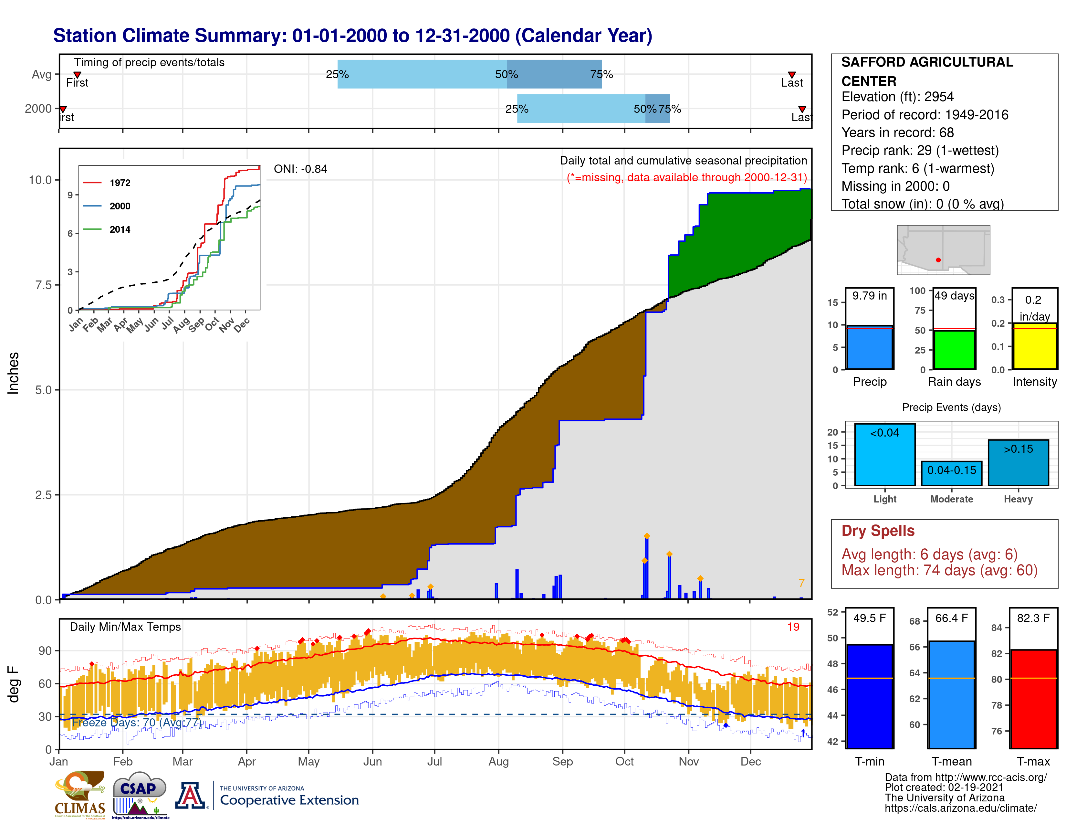Click the 'Station Climate Summary' title
The width and height of the screenshot is (1066, 824).
tap(352, 36)
